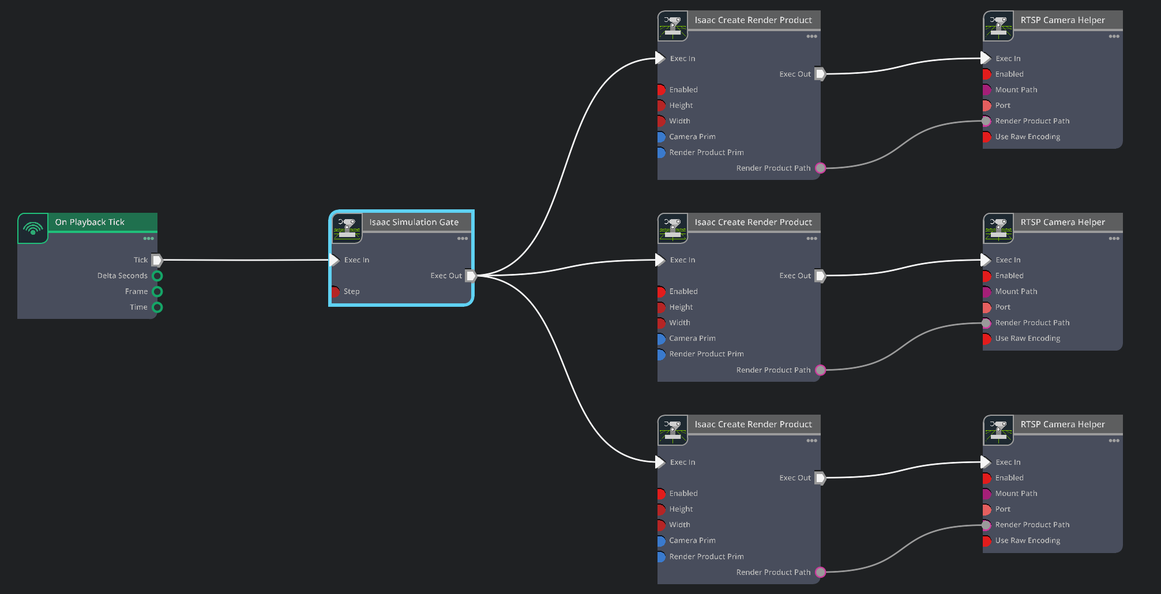Click the top RTSP Camera Helper icon

point(998,26)
